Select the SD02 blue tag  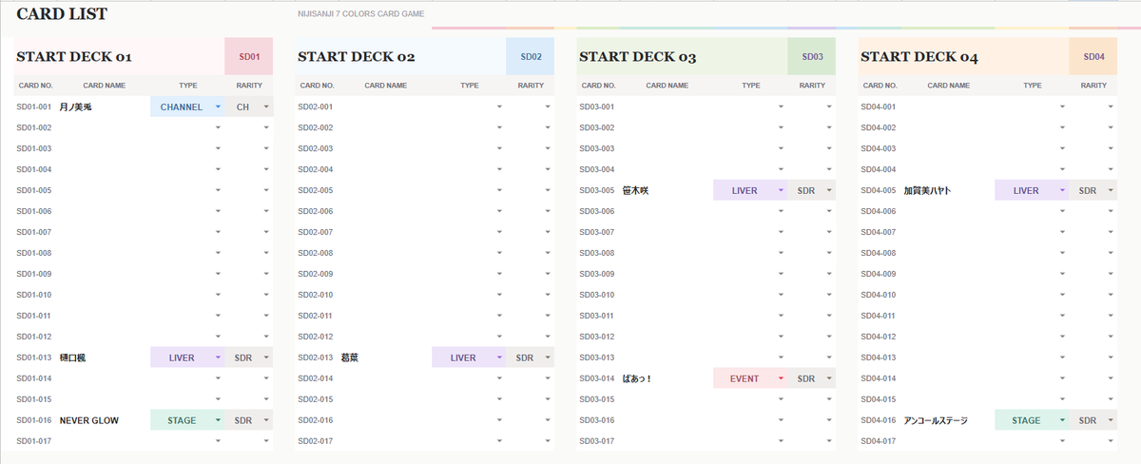pyautogui.click(x=531, y=57)
